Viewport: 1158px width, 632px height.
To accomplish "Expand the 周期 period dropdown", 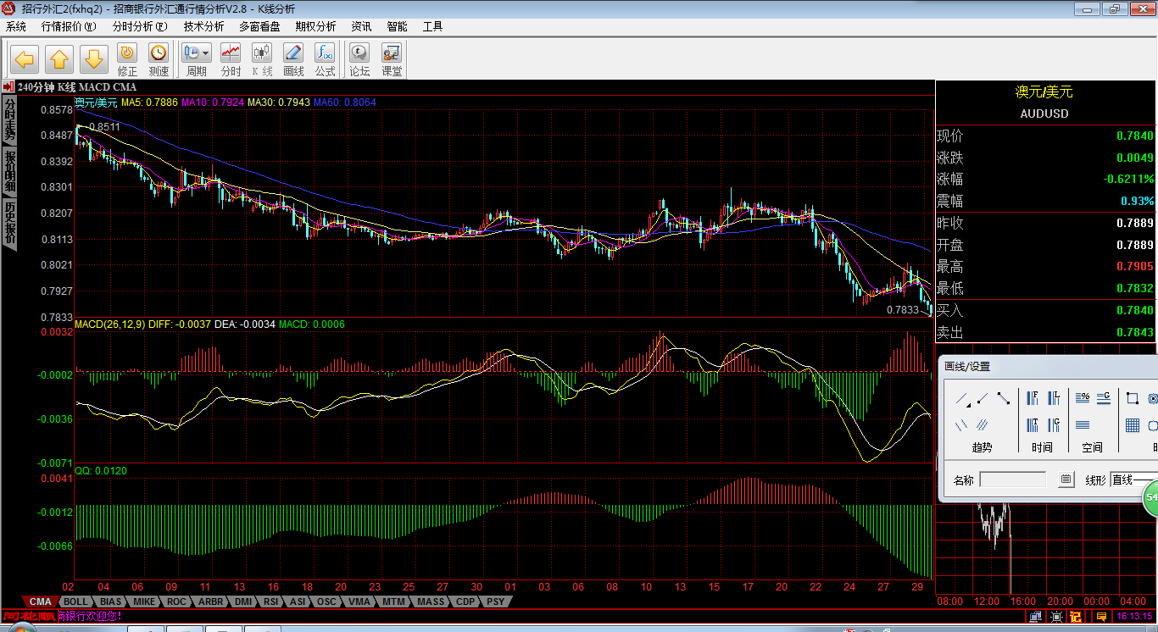I will tap(205, 53).
